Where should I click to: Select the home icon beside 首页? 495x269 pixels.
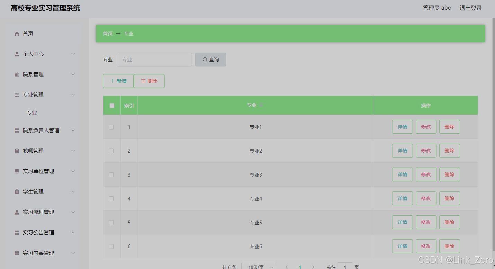click(16, 33)
